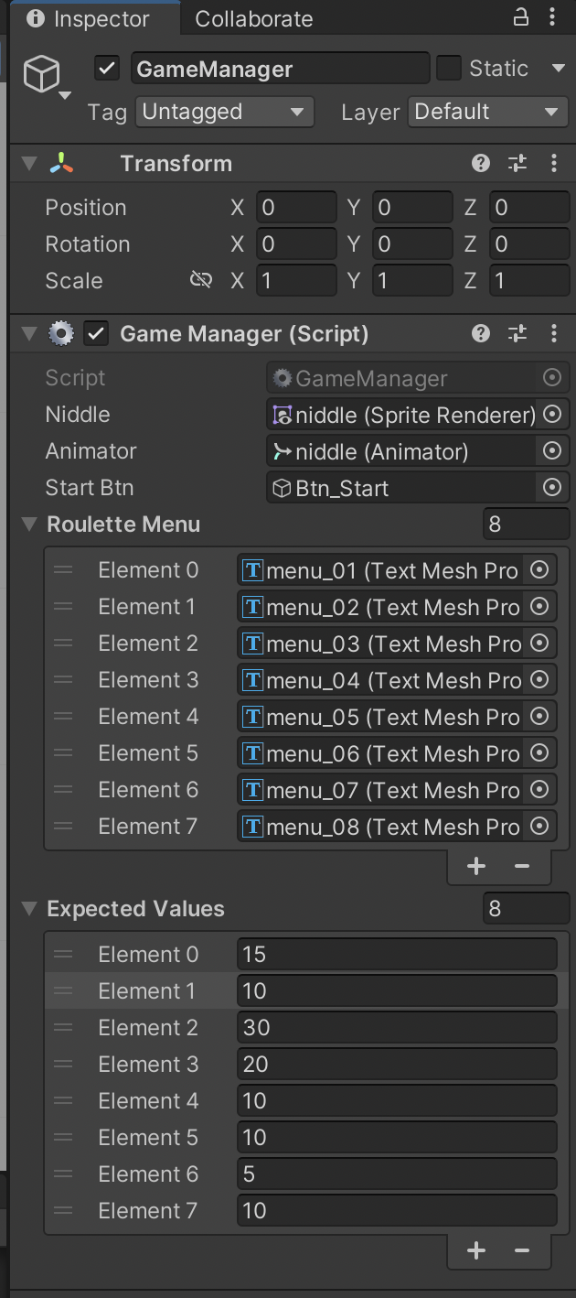Select the Inspector tab
This screenshot has height=1298, width=576.
[x=88, y=18]
